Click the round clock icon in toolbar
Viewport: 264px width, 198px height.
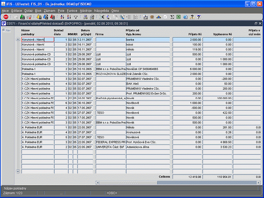click(x=165, y=17)
